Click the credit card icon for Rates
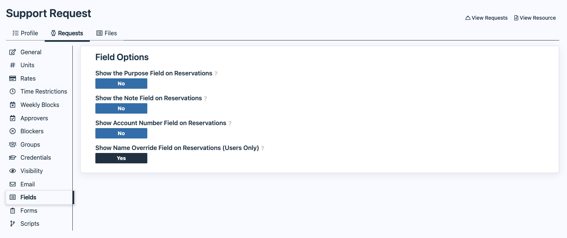 pyautogui.click(x=13, y=78)
